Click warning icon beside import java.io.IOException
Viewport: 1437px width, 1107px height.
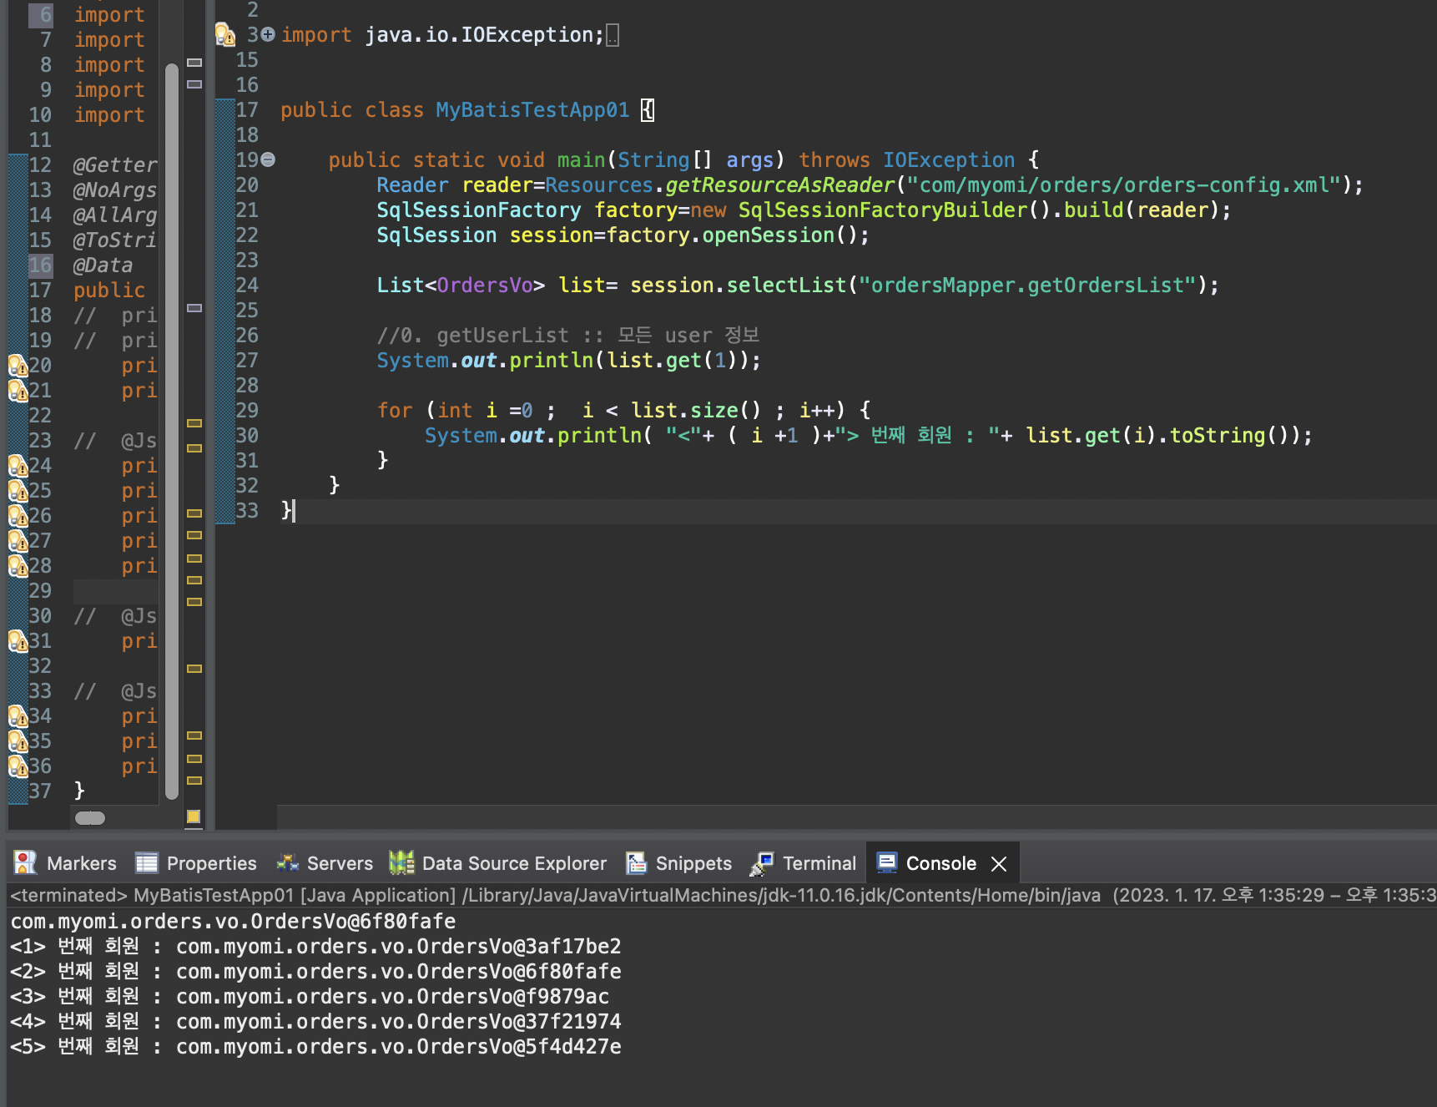tap(225, 35)
